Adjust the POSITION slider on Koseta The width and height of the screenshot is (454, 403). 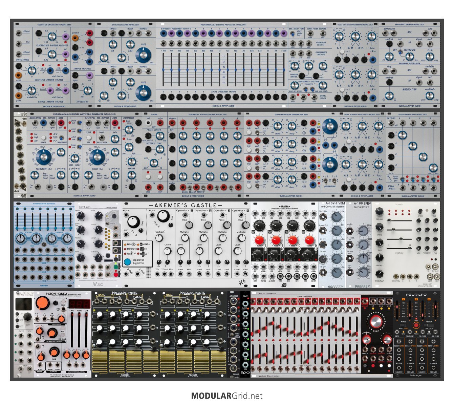[399, 248]
